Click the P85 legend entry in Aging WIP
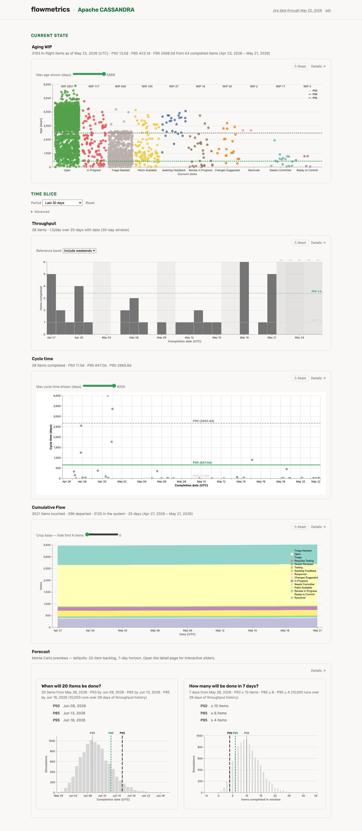Viewport: 362px width, 831px height. tap(313, 95)
